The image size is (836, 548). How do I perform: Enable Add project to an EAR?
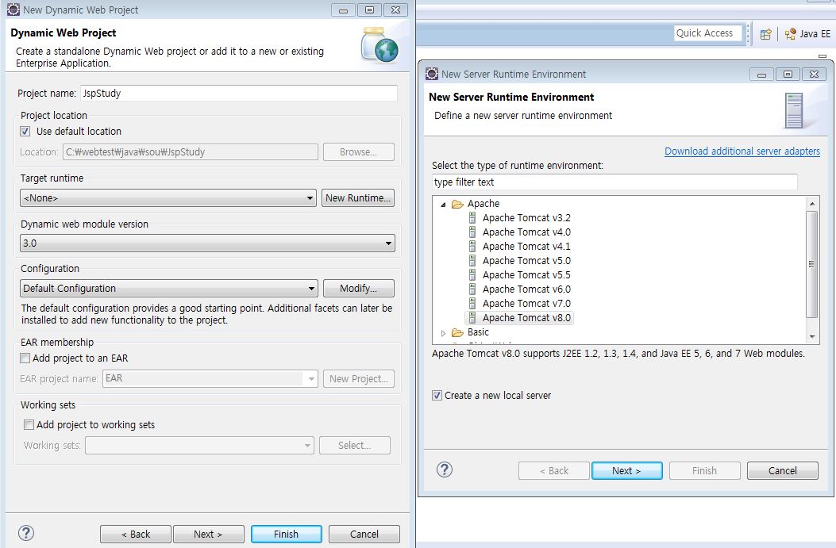(x=25, y=358)
